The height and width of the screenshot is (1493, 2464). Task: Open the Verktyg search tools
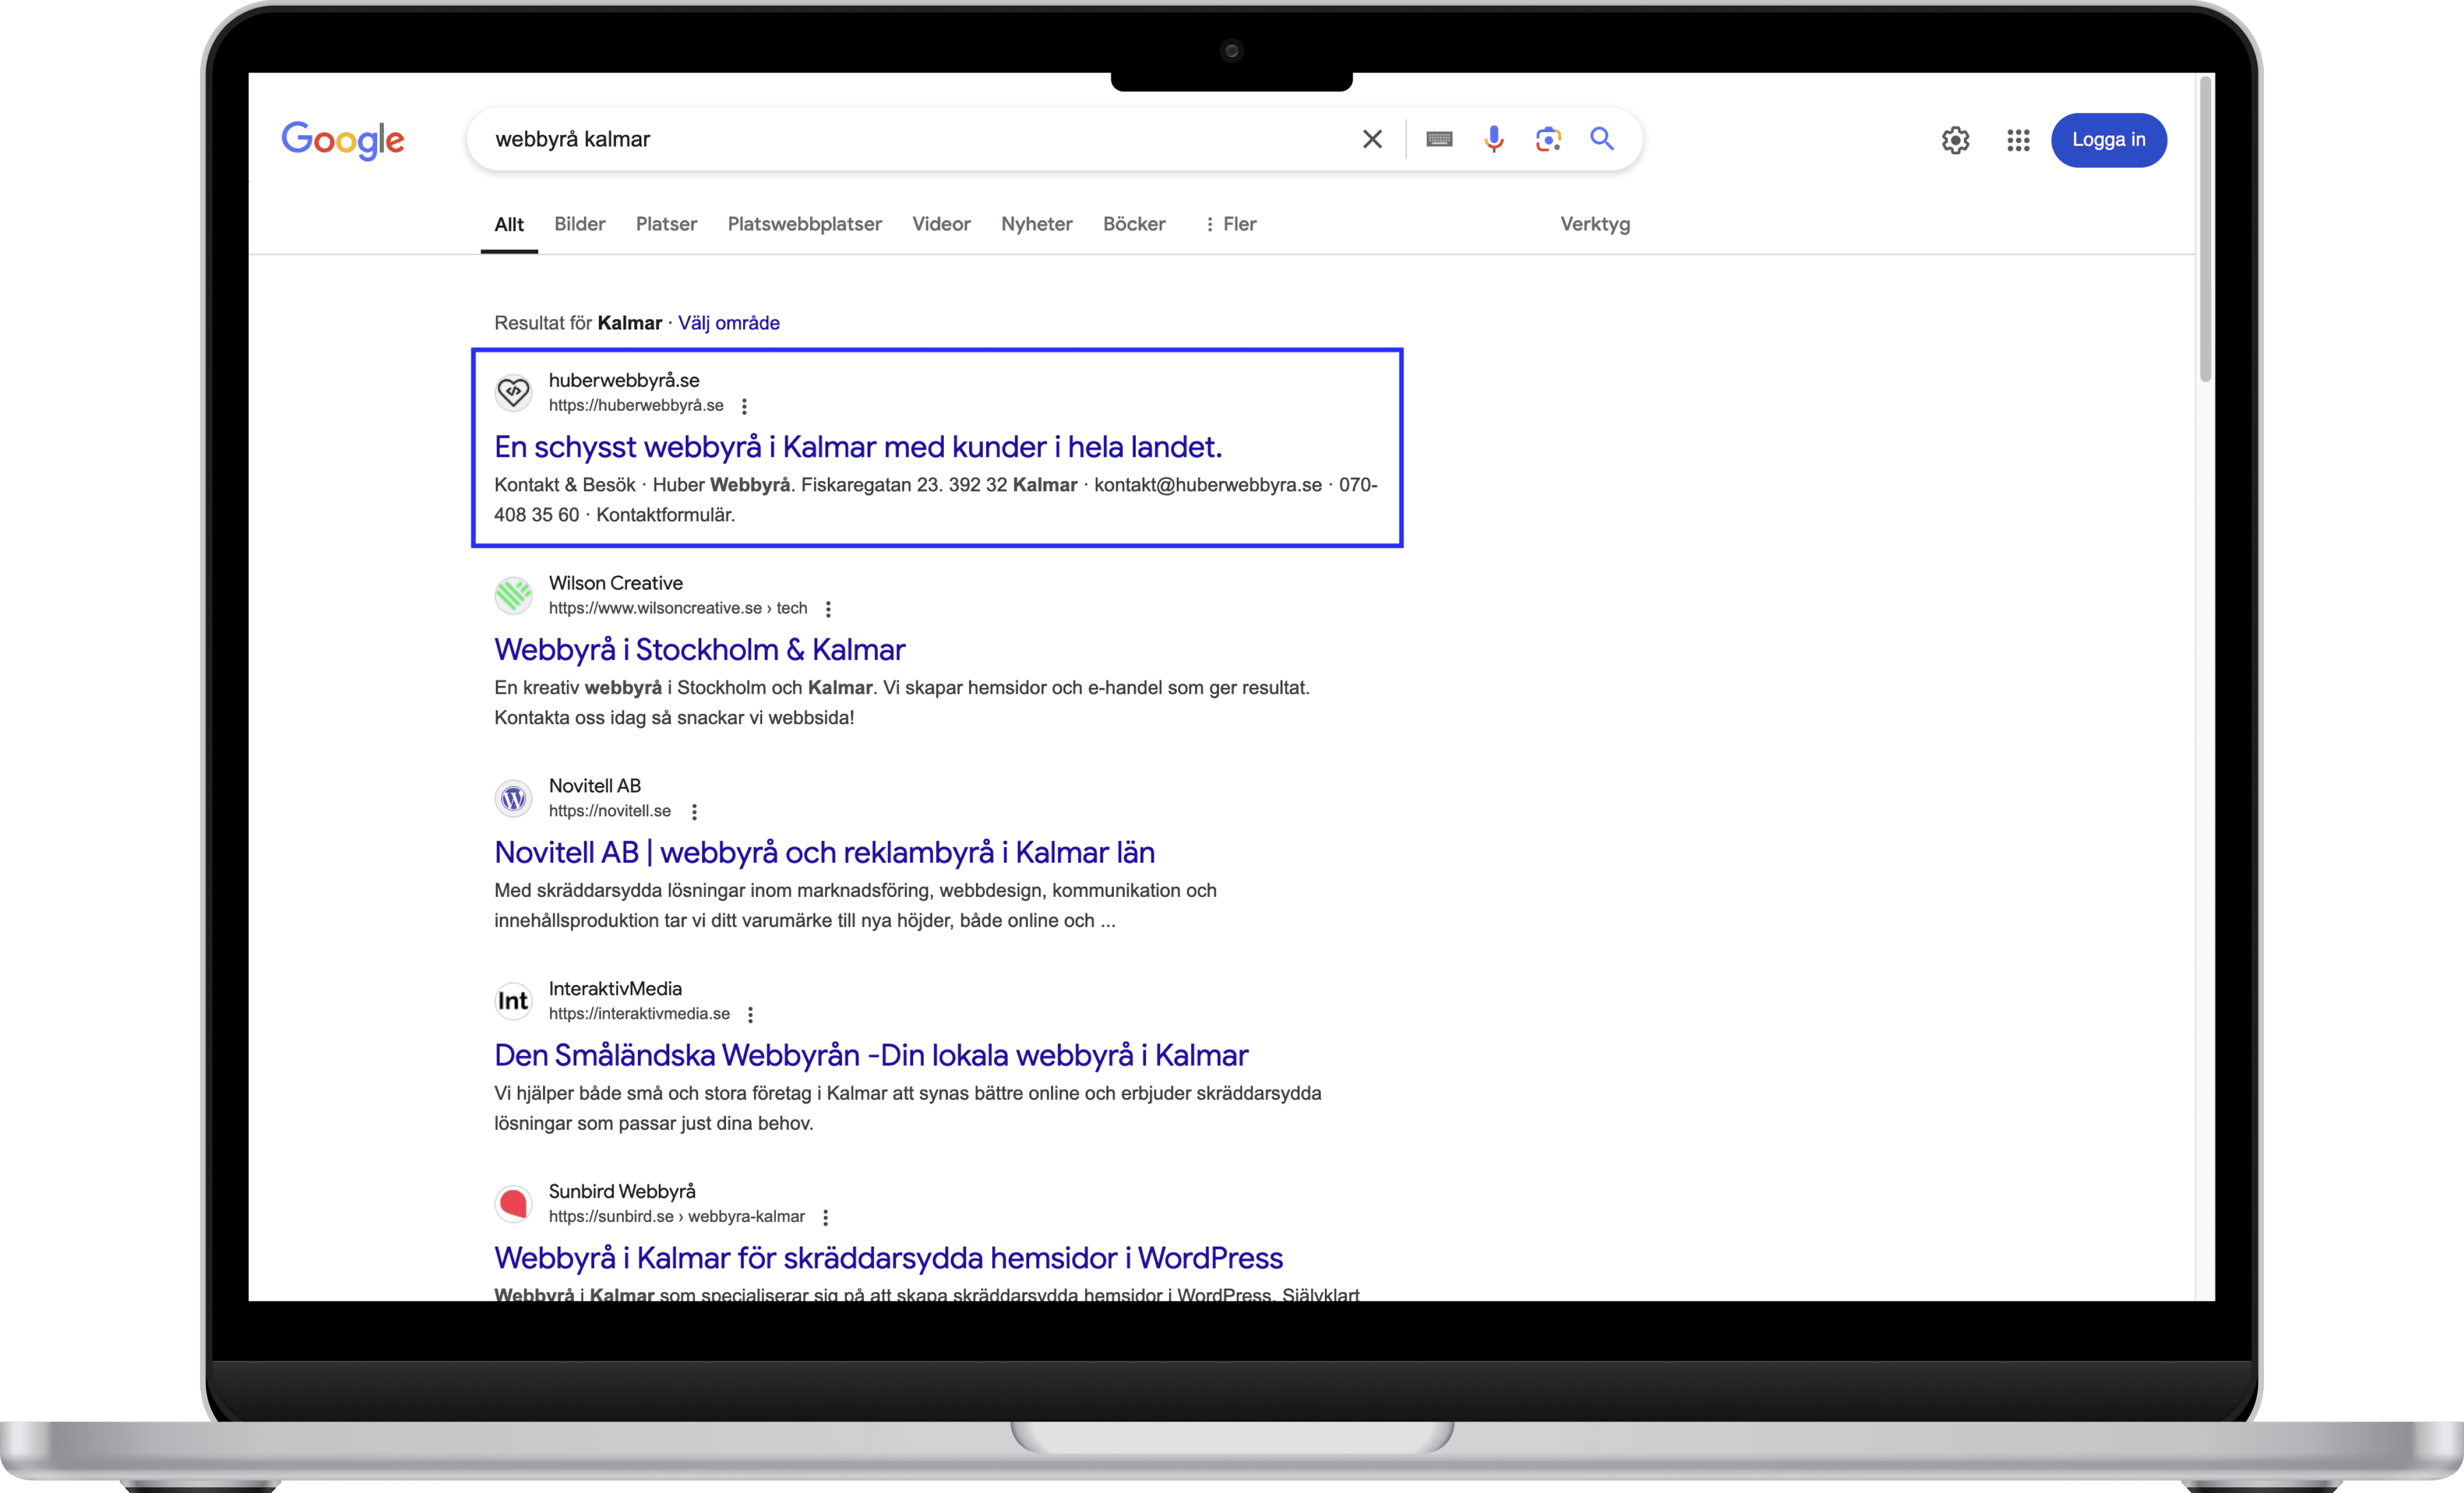click(x=1595, y=224)
